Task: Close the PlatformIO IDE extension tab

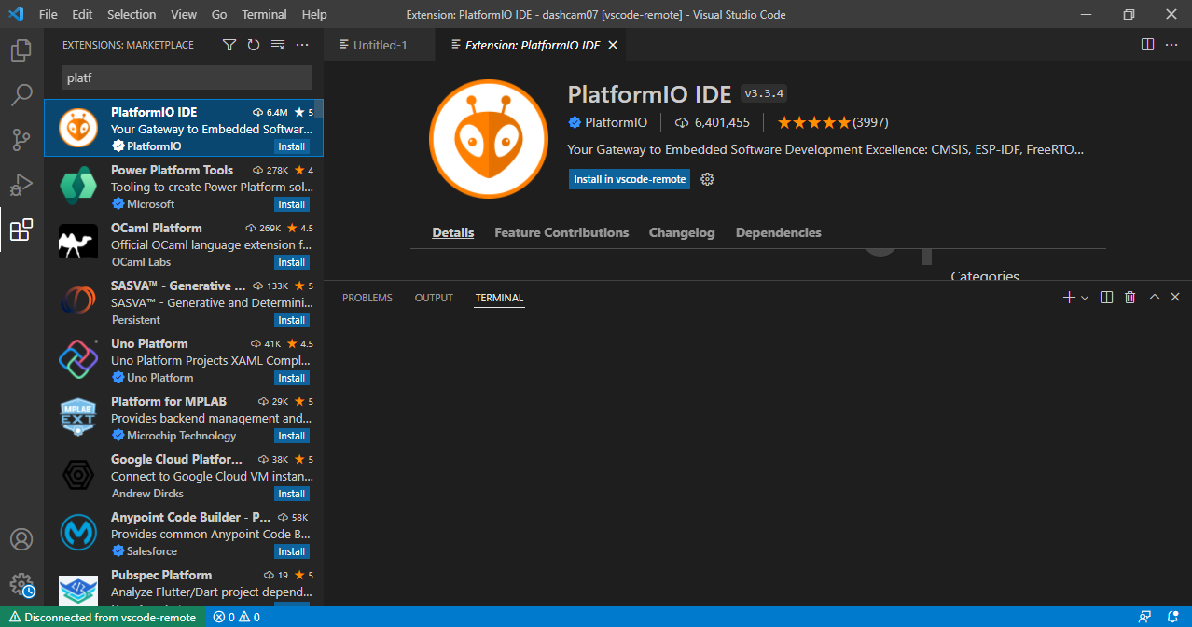Action: 613,45
